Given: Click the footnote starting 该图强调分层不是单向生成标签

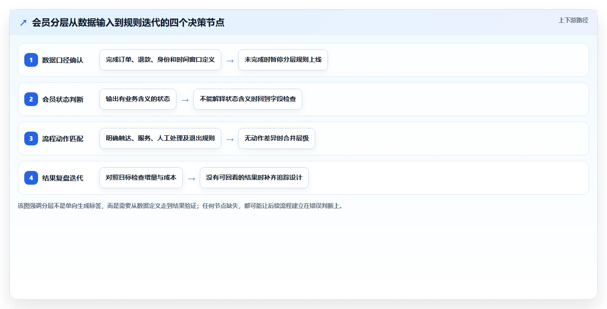Looking at the screenshot, I should coord(180,206).
